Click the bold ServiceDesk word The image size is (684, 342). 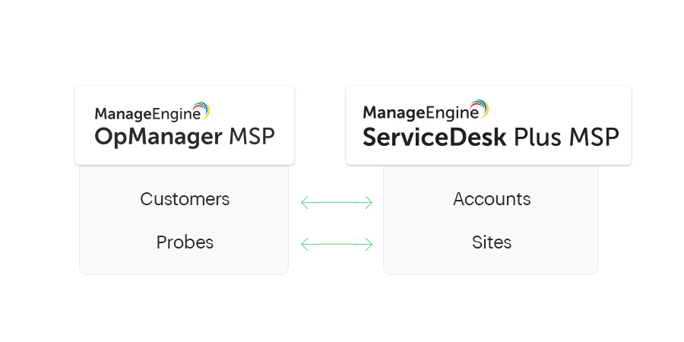coord(435,137)
